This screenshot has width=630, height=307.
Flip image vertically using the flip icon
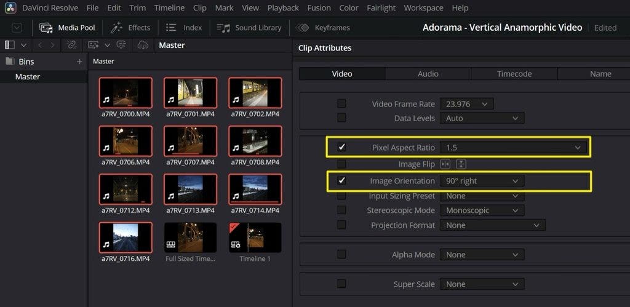(x=461, y=164)
